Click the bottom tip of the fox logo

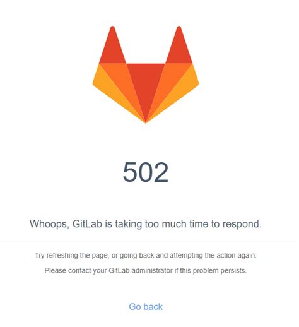[146, 122]
